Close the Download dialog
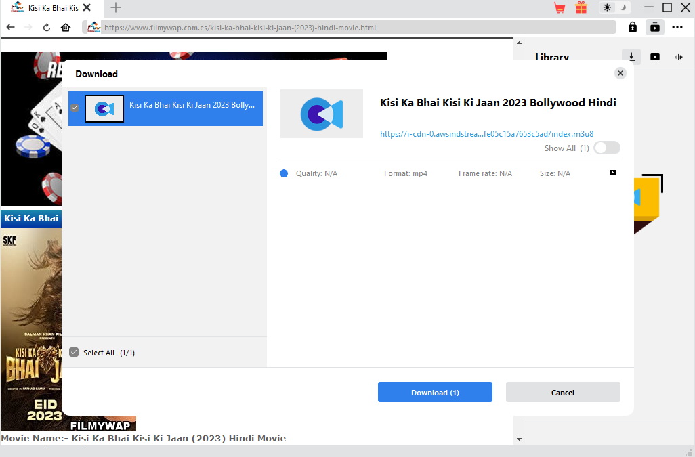Screen dimensions: 695x457 (620, 74)
